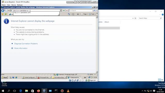
Task: Click the Internet Explorer Back arrow button
Action: (3, 11)
